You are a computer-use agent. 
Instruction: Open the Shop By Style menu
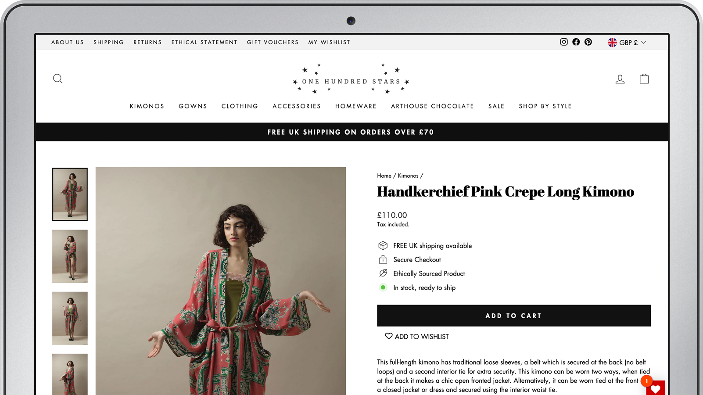[545, 106]
